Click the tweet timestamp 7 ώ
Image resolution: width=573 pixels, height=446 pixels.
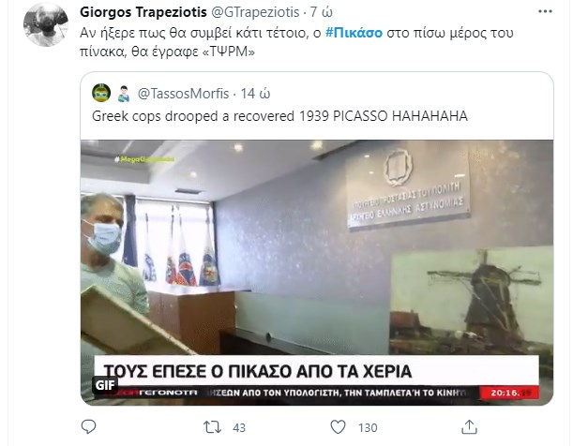click(322, 12)
